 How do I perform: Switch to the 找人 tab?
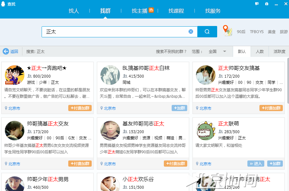[x=73, y=11]
